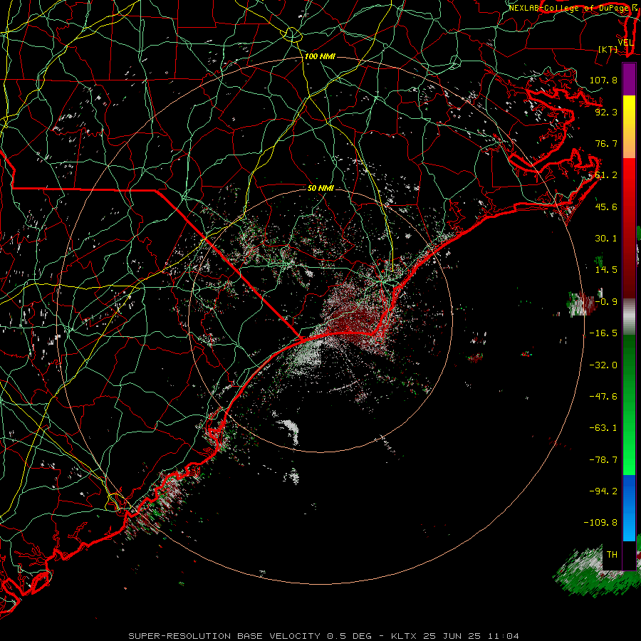
Task: Select the -32.0 velocity scale value
Action: click(603, 365)
